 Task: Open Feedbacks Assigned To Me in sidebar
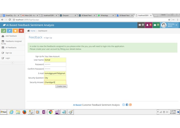click(x=12, y=42)
